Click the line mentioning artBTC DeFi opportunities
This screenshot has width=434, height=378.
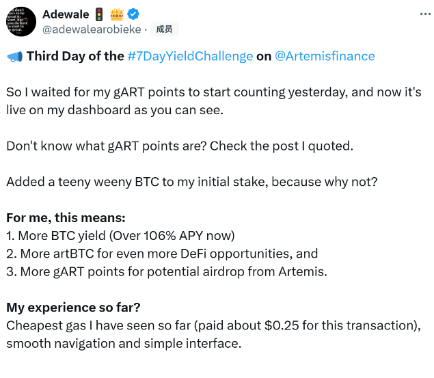tap(162, 254)
